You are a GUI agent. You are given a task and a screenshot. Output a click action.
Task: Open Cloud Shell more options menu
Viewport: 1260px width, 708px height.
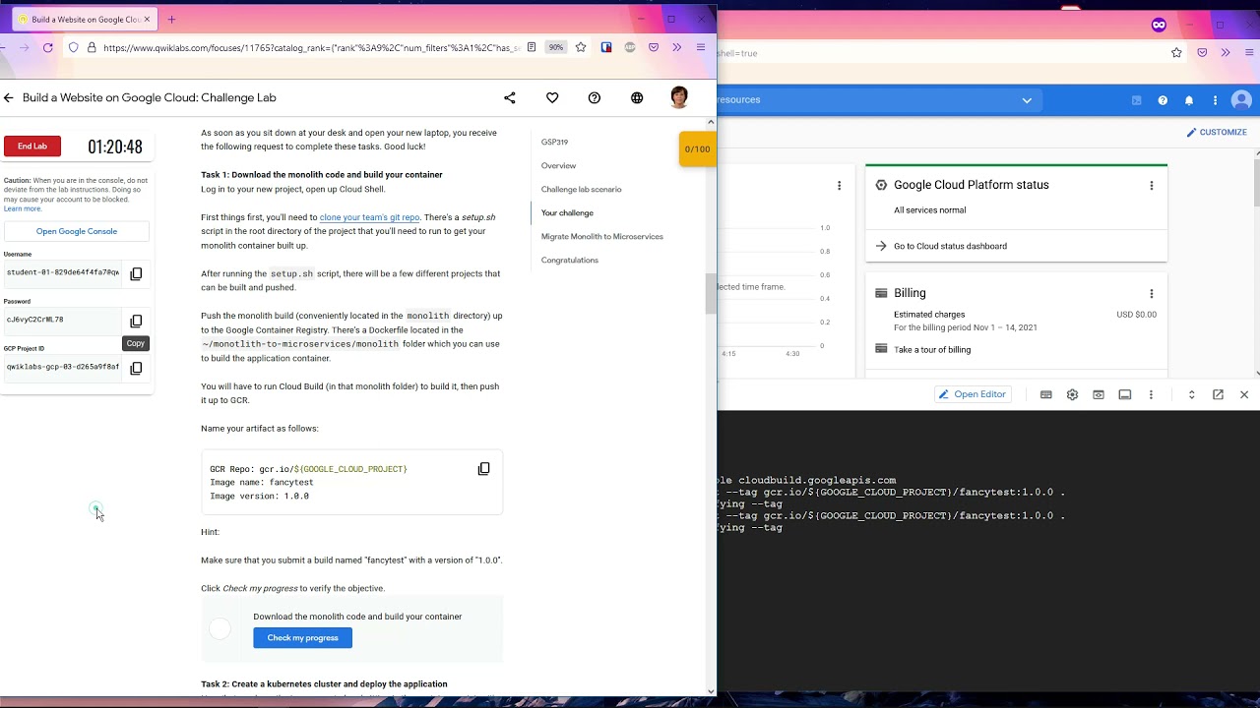(1151, 394)
